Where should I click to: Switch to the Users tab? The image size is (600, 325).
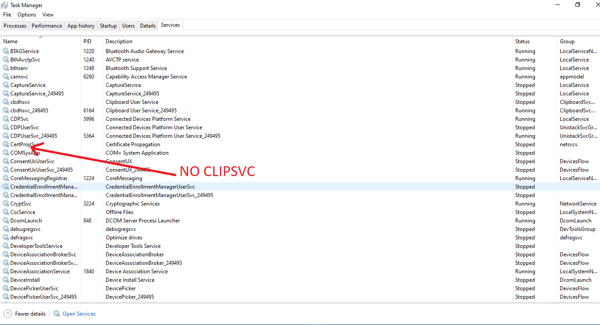[x=128, y=26]
